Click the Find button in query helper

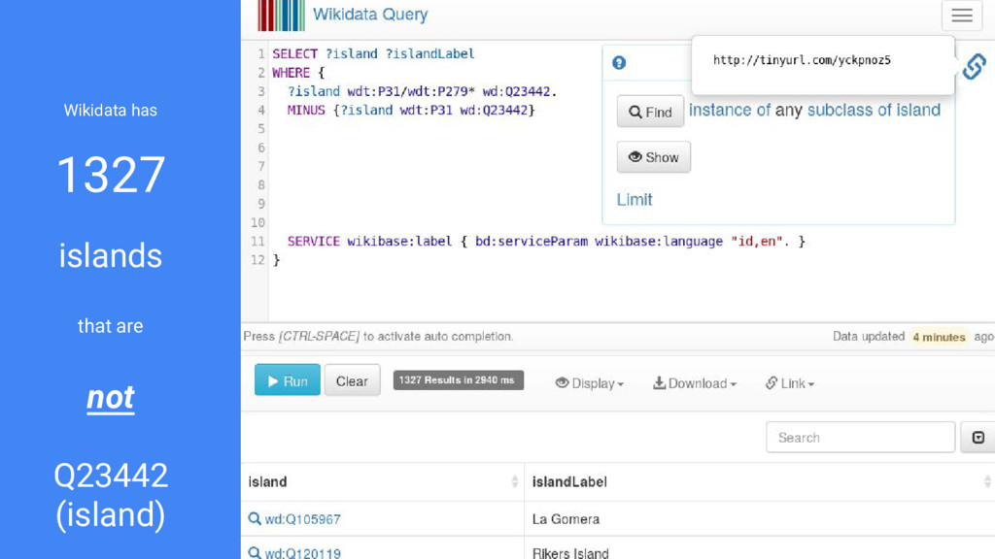tap(650, 112)
